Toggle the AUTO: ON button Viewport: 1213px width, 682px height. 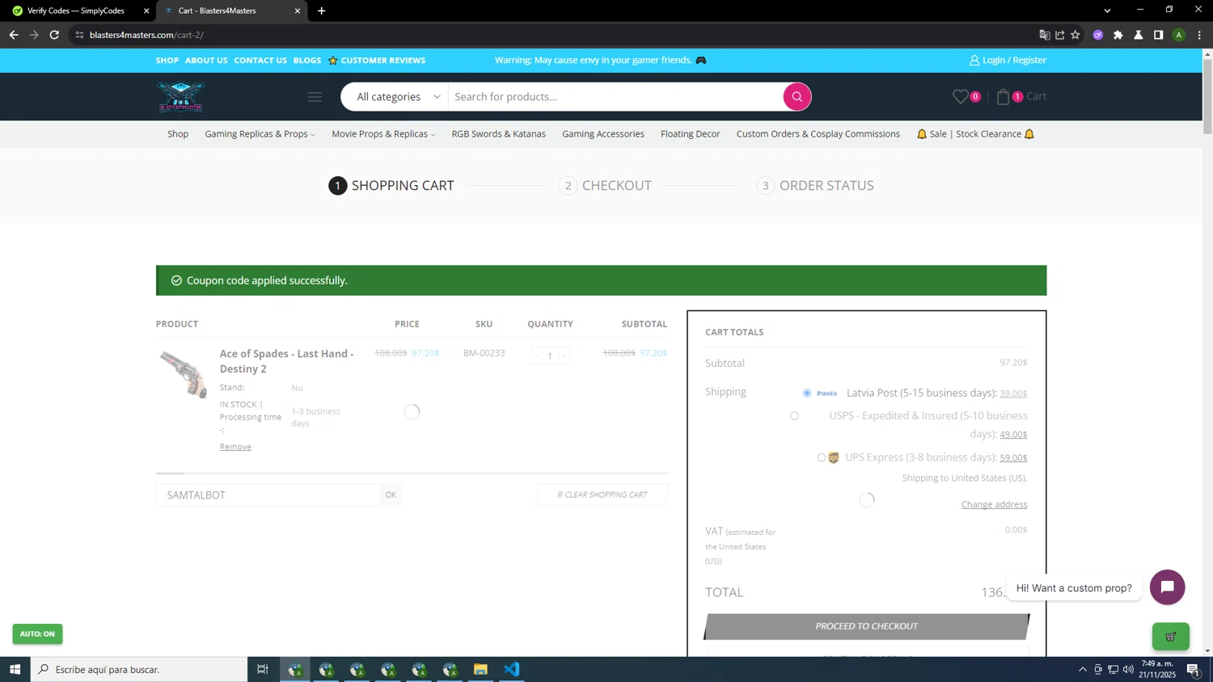tap(37, 634)
